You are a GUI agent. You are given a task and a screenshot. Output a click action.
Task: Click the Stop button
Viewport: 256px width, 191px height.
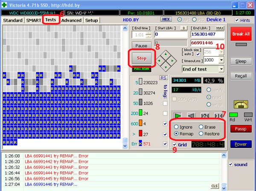pos(142,58)
